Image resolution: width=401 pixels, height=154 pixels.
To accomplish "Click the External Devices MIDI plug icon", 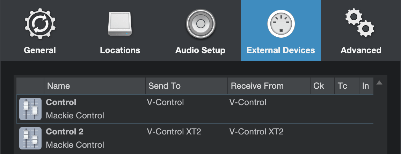I will 281,24.
